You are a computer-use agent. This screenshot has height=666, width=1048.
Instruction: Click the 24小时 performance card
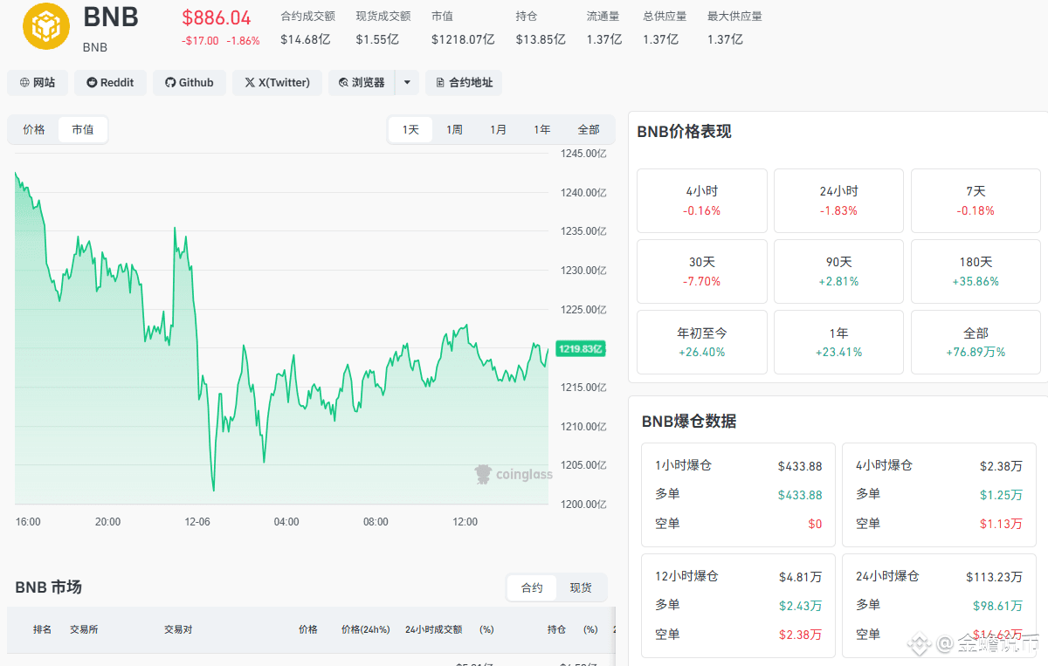838,201
